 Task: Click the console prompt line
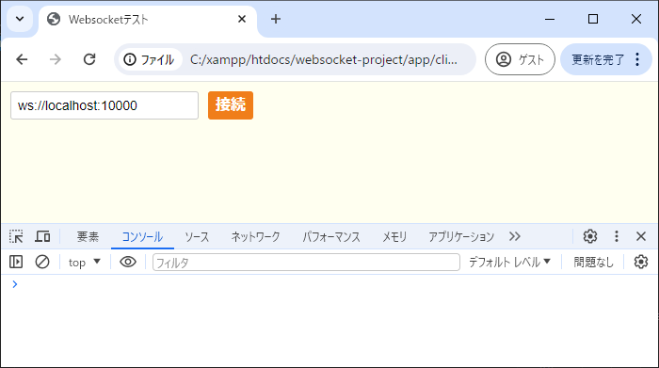click(329, 285)
